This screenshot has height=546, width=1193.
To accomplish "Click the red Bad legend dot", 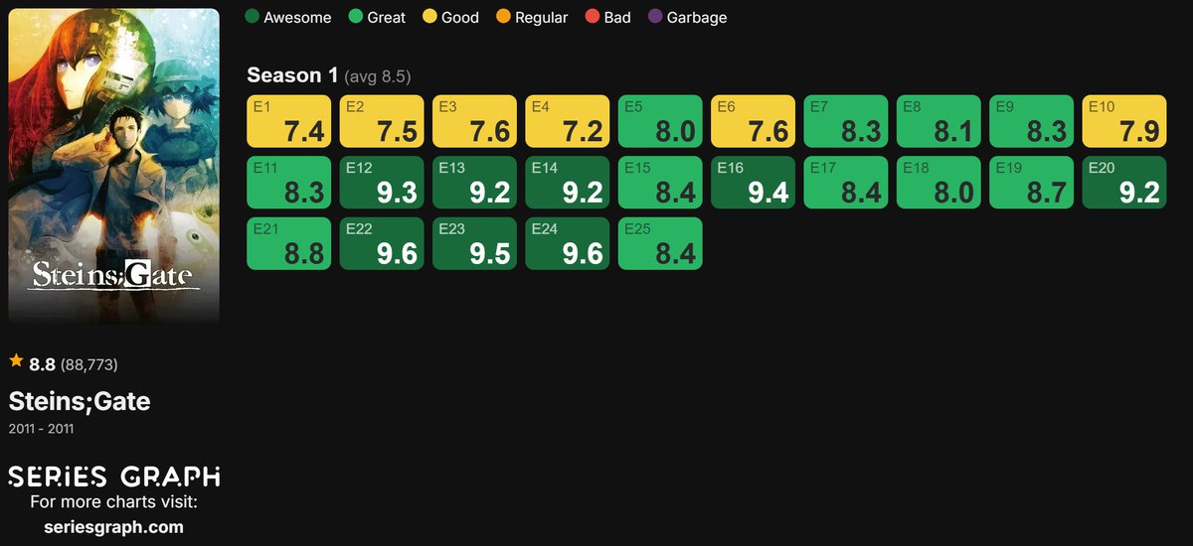I will tap(592, 17).
